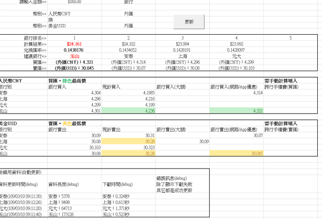This screenshot has width=322, height=220.
Task: Click the rank 5 header cell
Action: (x=290, y=38)
